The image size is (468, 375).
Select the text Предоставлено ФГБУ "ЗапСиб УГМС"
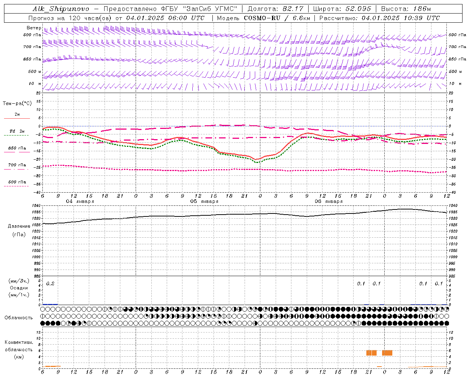tap(171, 9)
